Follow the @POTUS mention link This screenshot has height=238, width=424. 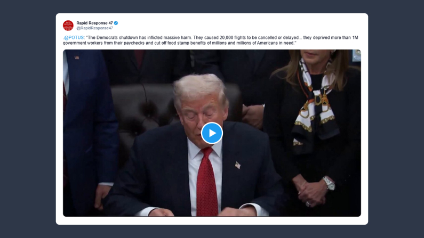coord(74,37)
